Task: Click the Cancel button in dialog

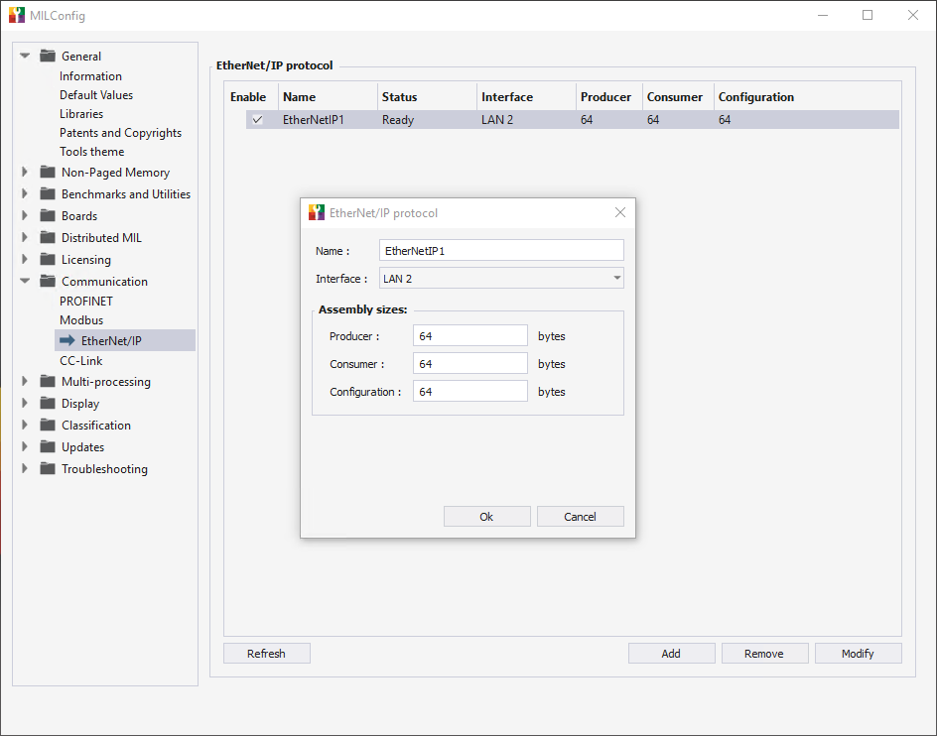Action: click(x=580, y=517)
